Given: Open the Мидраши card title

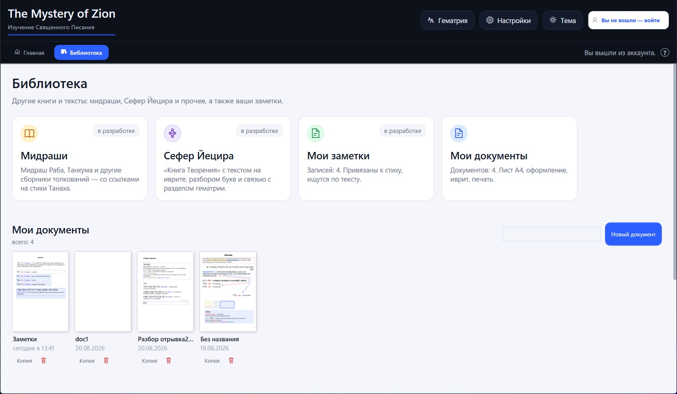Looking at the screenshot, I should tap(44, 156).
